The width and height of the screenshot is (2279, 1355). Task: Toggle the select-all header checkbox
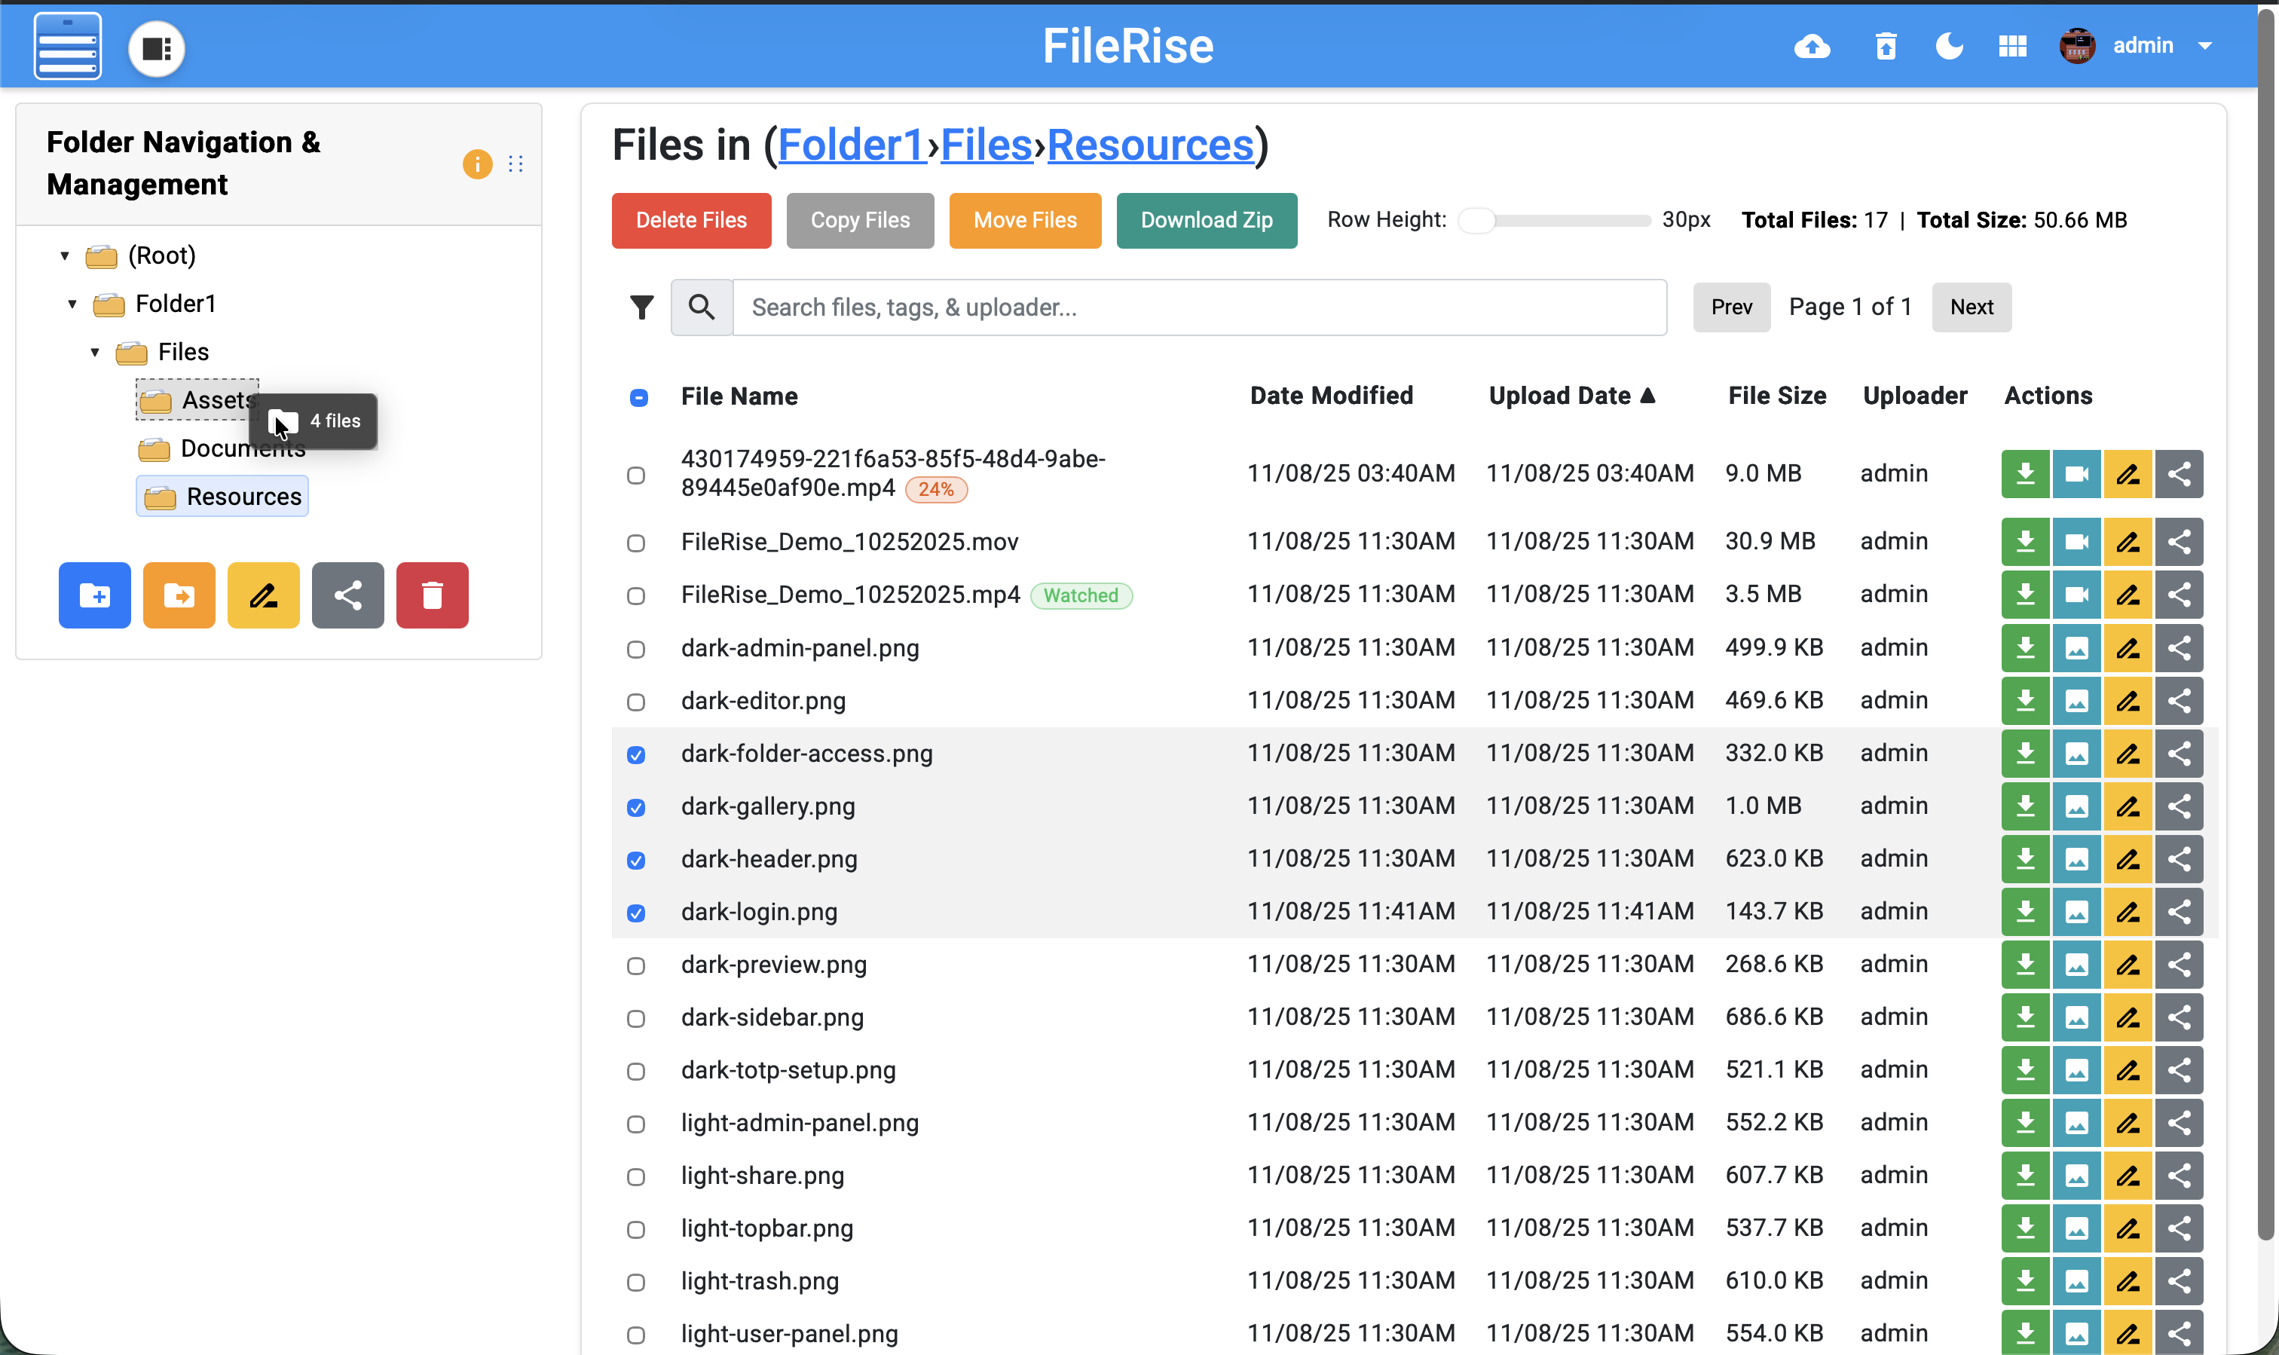coord(639,397)
